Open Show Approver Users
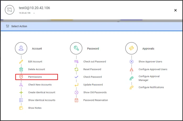Image resolution: width=183 pixels, height=121 pixels. click(150, 62)
